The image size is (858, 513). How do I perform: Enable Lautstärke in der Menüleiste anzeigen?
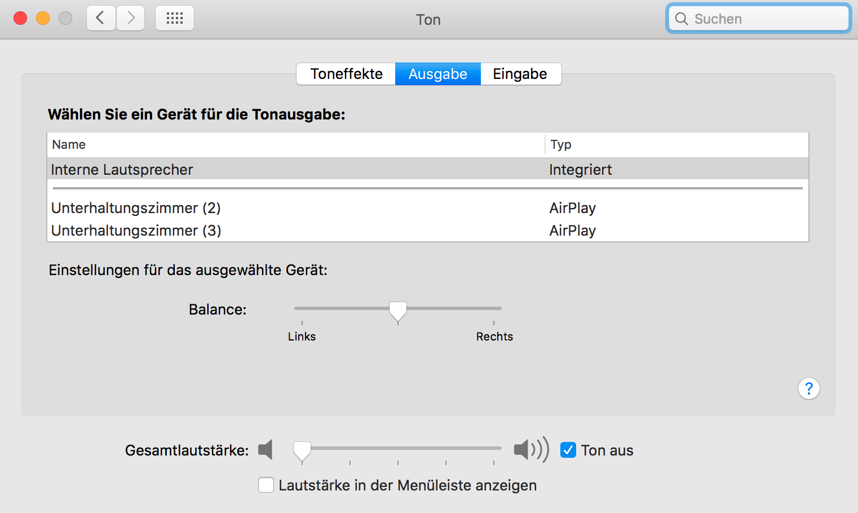click(x=266, y=485)
